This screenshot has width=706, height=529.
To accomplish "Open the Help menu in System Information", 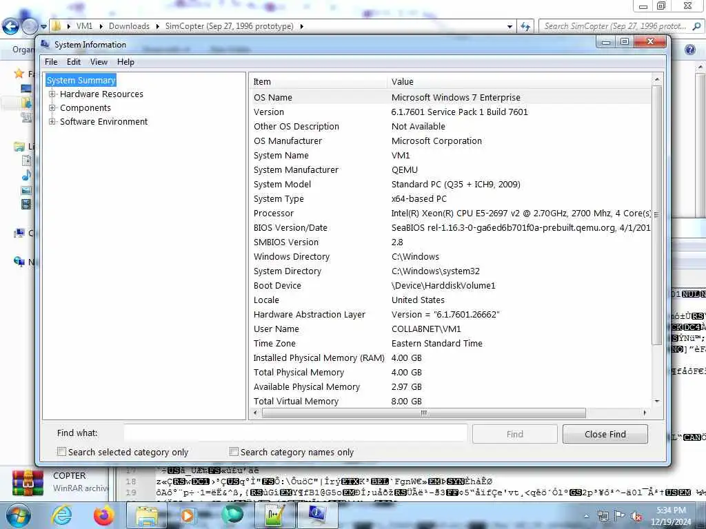I will [x=125, y=62].
